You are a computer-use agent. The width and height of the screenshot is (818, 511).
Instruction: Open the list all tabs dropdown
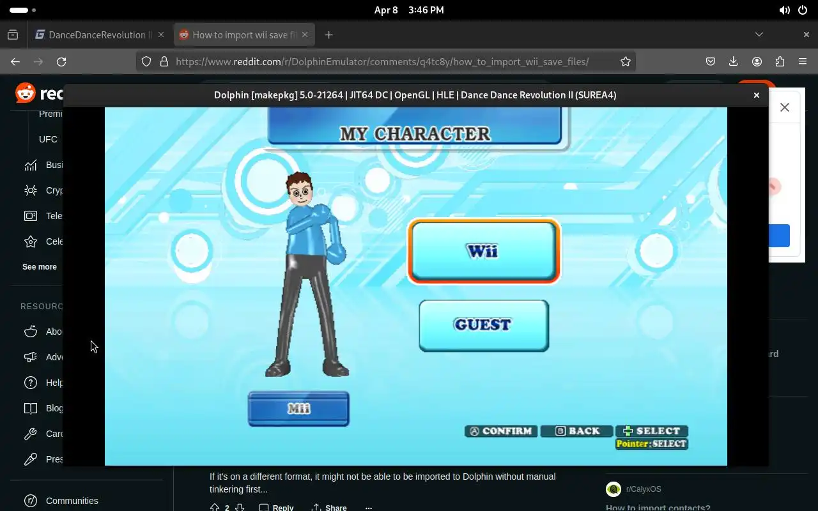pyautogui.click(x=759, y=34)
